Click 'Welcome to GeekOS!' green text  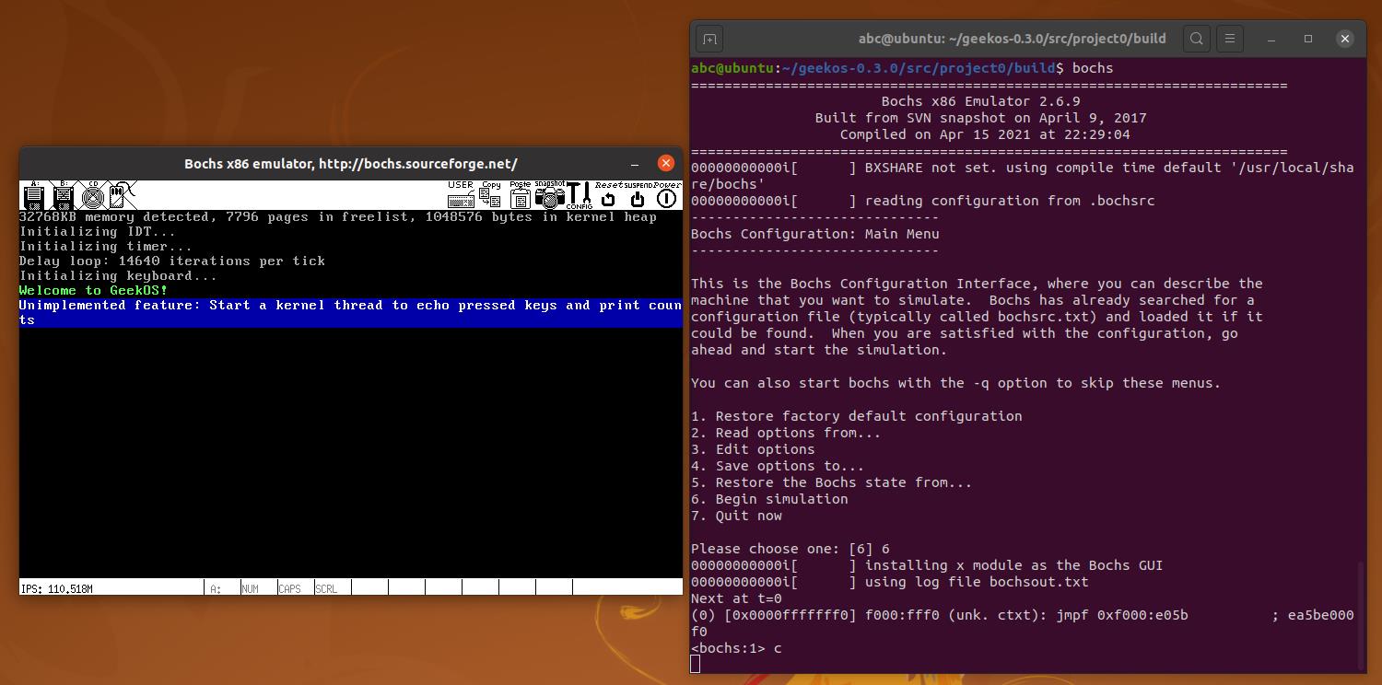(x=94, y=291)
